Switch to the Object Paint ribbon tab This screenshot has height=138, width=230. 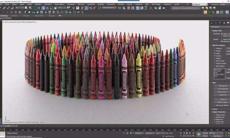39,15
